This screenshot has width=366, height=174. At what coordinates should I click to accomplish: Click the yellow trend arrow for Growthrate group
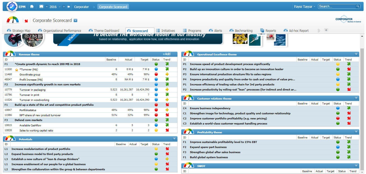click(167, 74)
